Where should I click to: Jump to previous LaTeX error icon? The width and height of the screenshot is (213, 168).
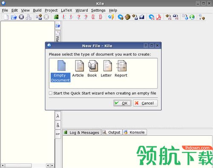point(64,17)
